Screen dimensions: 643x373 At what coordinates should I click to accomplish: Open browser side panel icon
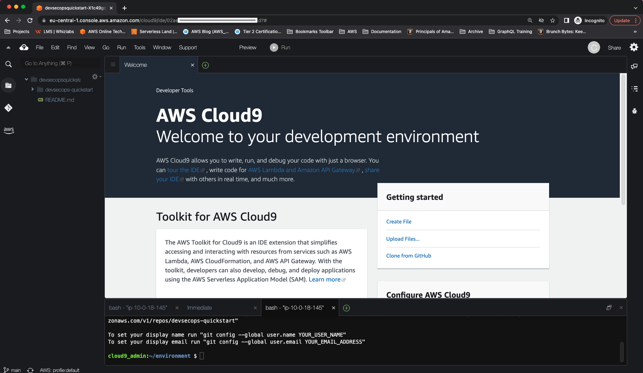[x=566, y=20]
